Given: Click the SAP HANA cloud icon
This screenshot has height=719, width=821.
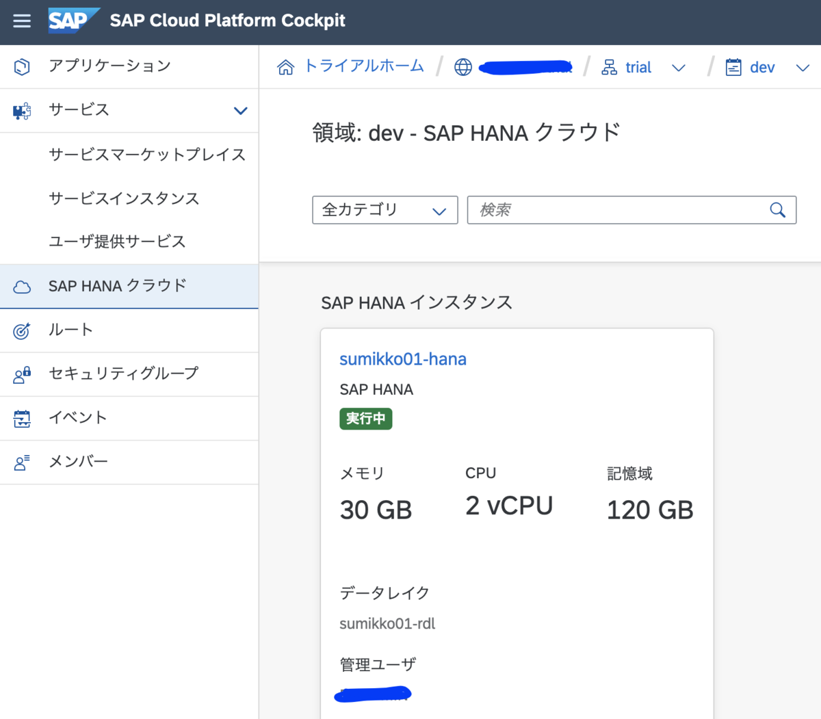Looking at the screenshot, I should pos(22,287).
